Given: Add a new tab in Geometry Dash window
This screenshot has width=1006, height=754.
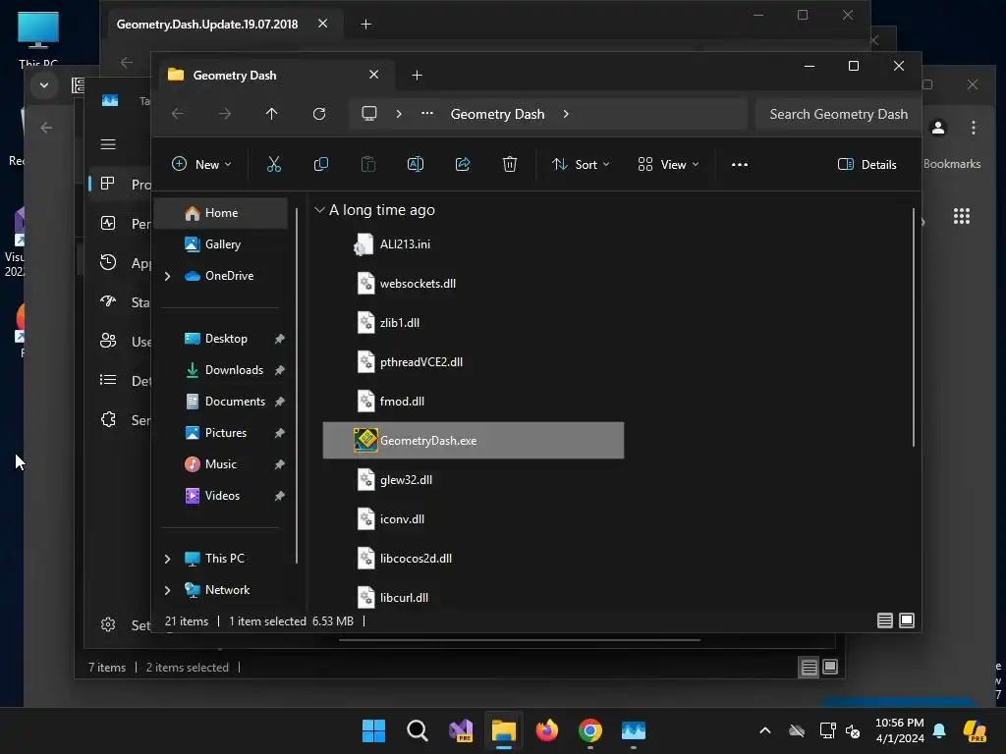Looking at the screenshot, I should [x=417, y=75].
